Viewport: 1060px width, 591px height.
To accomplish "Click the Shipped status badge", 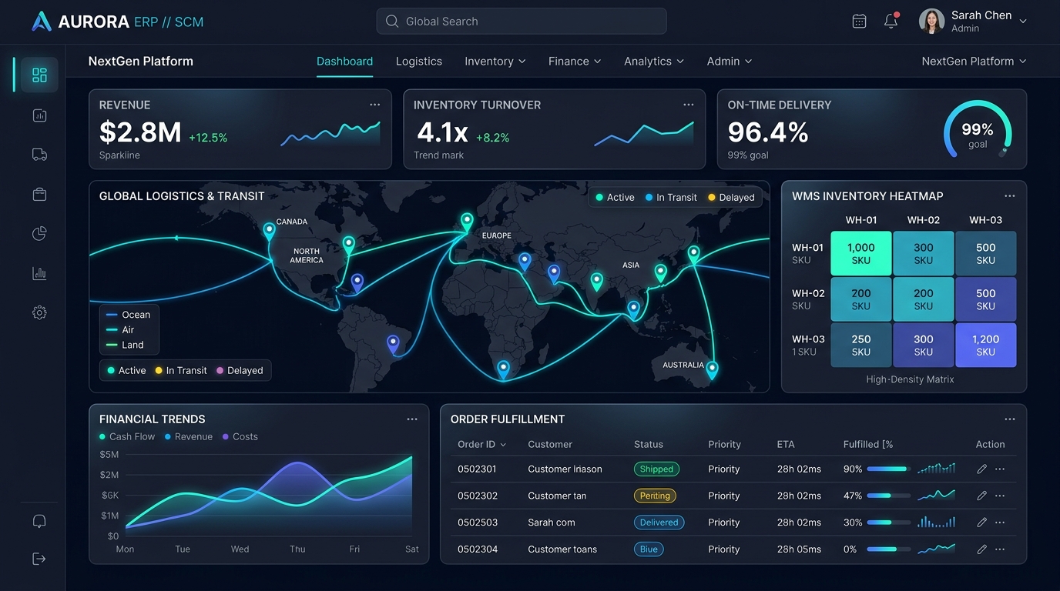I will point(656,469).
